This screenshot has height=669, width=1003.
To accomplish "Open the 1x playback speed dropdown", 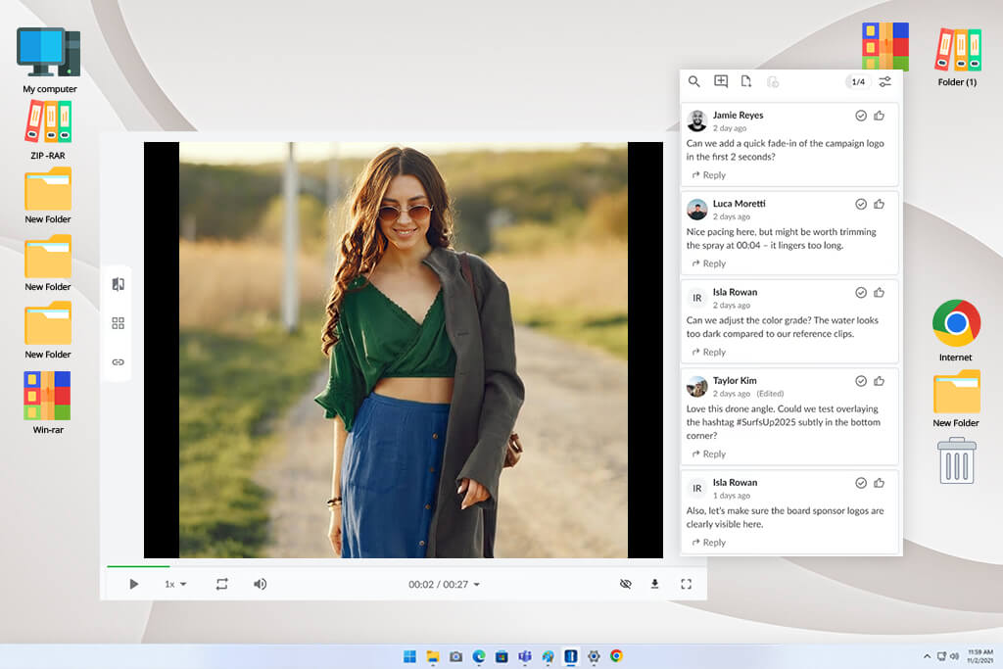I will [x=175, y=584].
